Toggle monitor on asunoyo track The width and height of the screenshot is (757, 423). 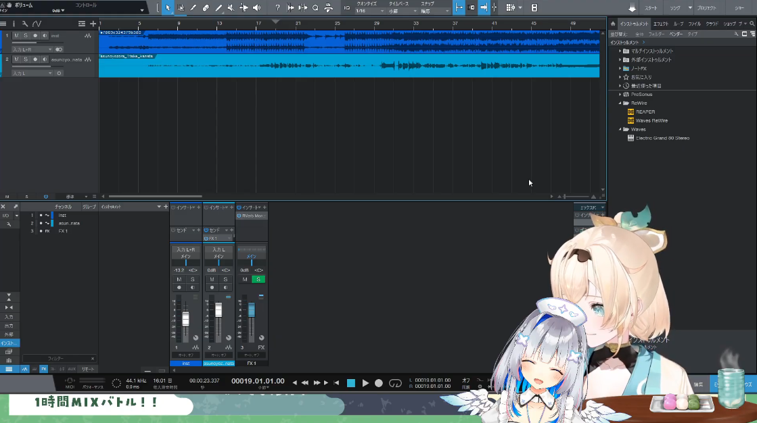tap(45, 59)
